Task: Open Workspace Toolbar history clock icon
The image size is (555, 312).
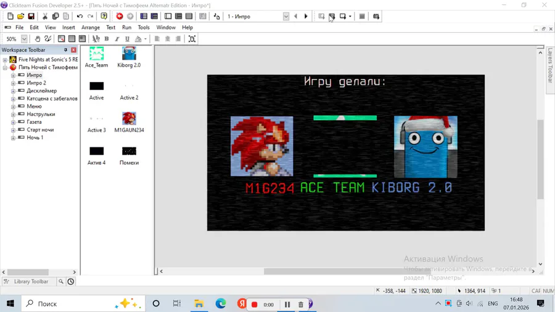Action: coord(71,282)
